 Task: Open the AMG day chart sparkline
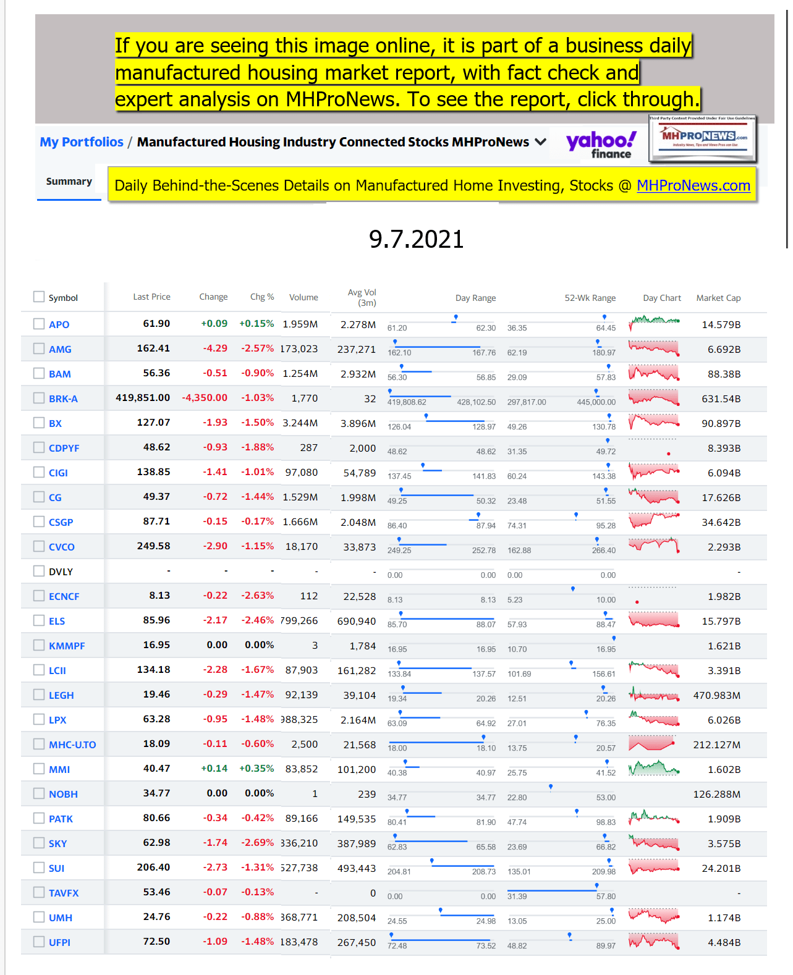point(654,348)
